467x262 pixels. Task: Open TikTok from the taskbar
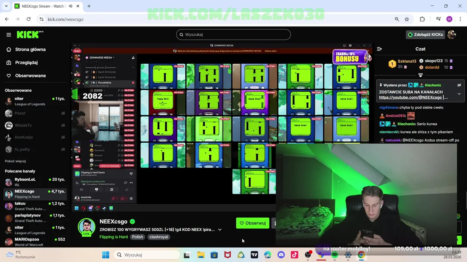pyautogui.click(x=294, y=255)
